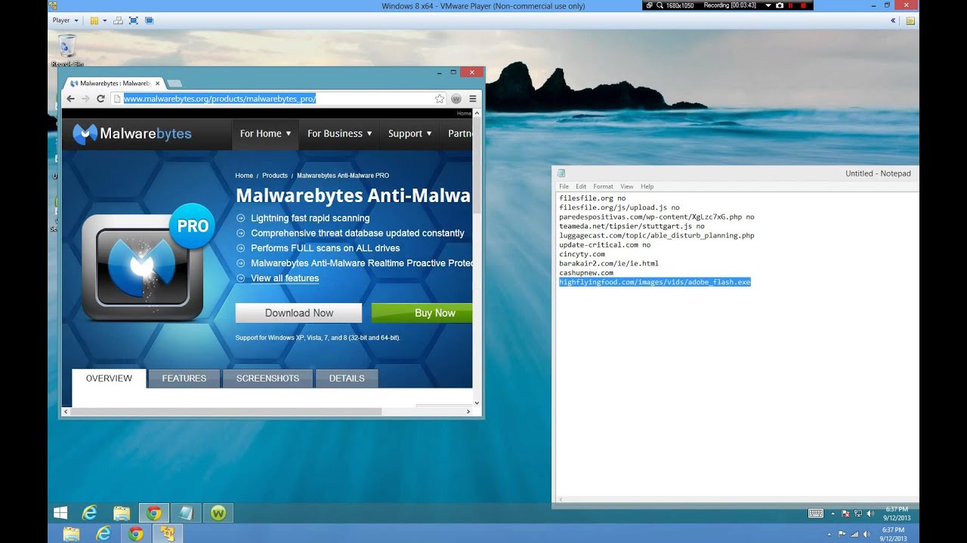Open Notepad File menu
The width and height of the screenshot is (967, 543).
(x=564, y=186)
